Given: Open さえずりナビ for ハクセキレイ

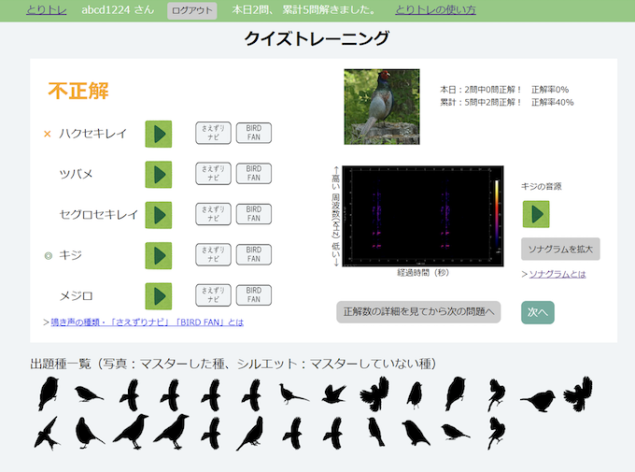Looking at the screenshot, I should tap(213, 133).
